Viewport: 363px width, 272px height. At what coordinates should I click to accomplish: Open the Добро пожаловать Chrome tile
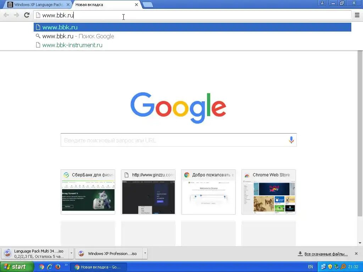[208, 192]
